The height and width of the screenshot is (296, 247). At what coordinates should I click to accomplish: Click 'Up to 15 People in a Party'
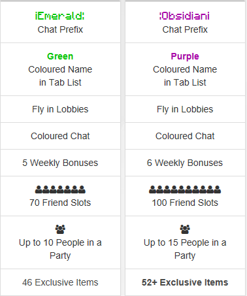185,249
